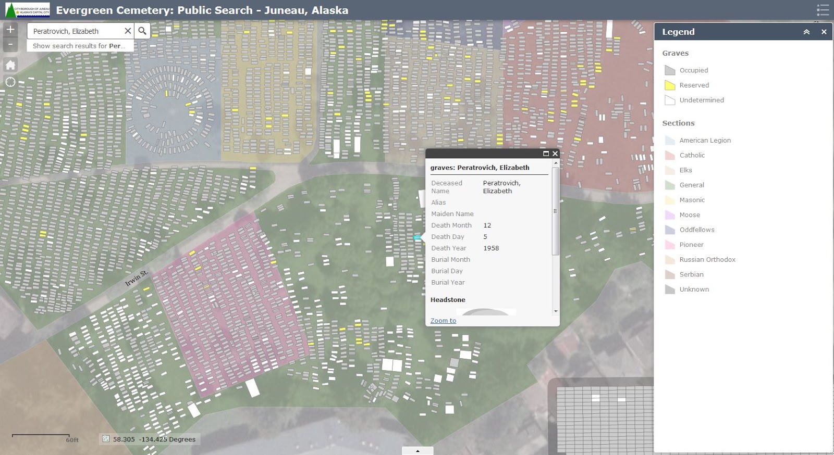Click the Unknown section swatch
The height and width of the screenshot is (455, 834).
click(x=670, y=289)
